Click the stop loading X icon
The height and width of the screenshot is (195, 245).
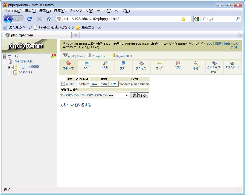click(x=39, y=19)
